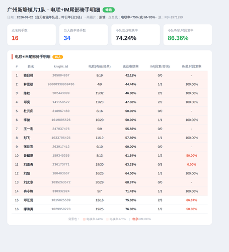
Task: Click knight_id 205804867 in row 1
Action: click(61, 76)
